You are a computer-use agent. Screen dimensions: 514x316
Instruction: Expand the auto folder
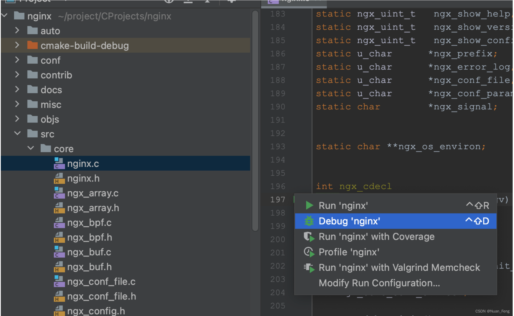[17, 30]
